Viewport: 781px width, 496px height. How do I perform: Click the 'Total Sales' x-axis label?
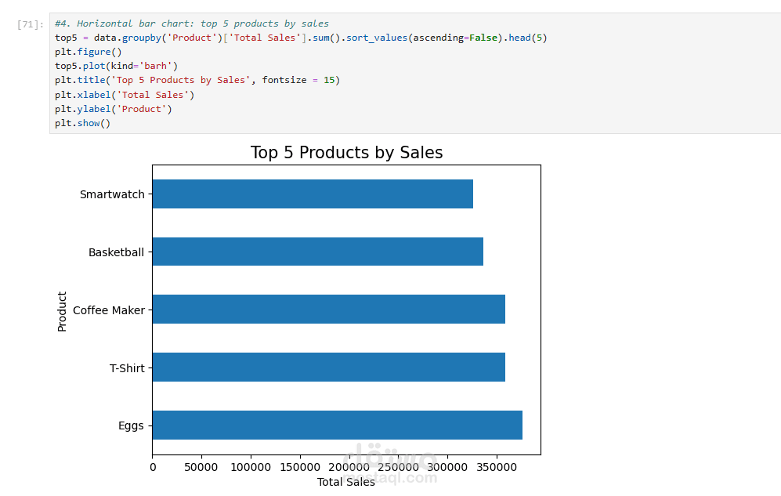tap(345, 482)
